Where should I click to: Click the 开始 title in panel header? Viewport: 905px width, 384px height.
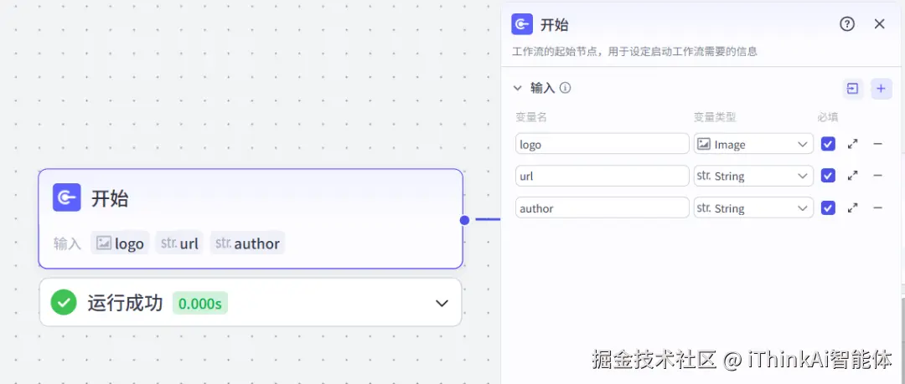[554, 25]
